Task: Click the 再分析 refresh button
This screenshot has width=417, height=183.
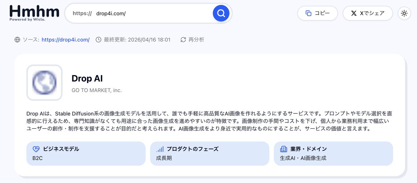Action: (192, 40)
